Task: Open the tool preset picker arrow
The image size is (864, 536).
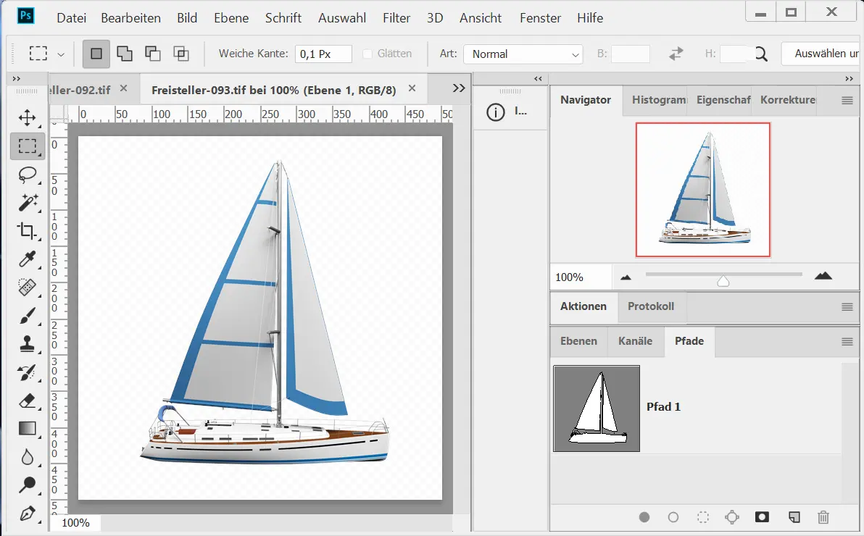Action: pyautogui.click(x=61, y=54)
